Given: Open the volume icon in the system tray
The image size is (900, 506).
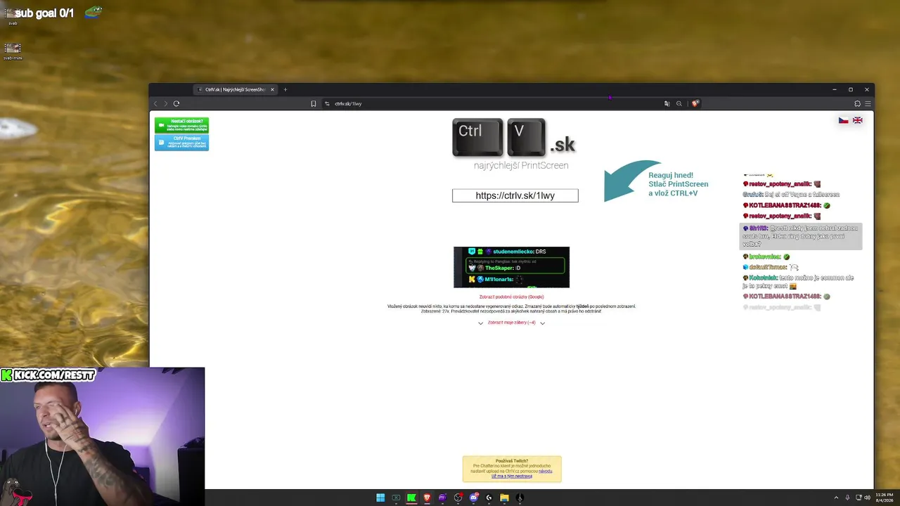Looking at the screenshot, I should (x=866, y=498).
